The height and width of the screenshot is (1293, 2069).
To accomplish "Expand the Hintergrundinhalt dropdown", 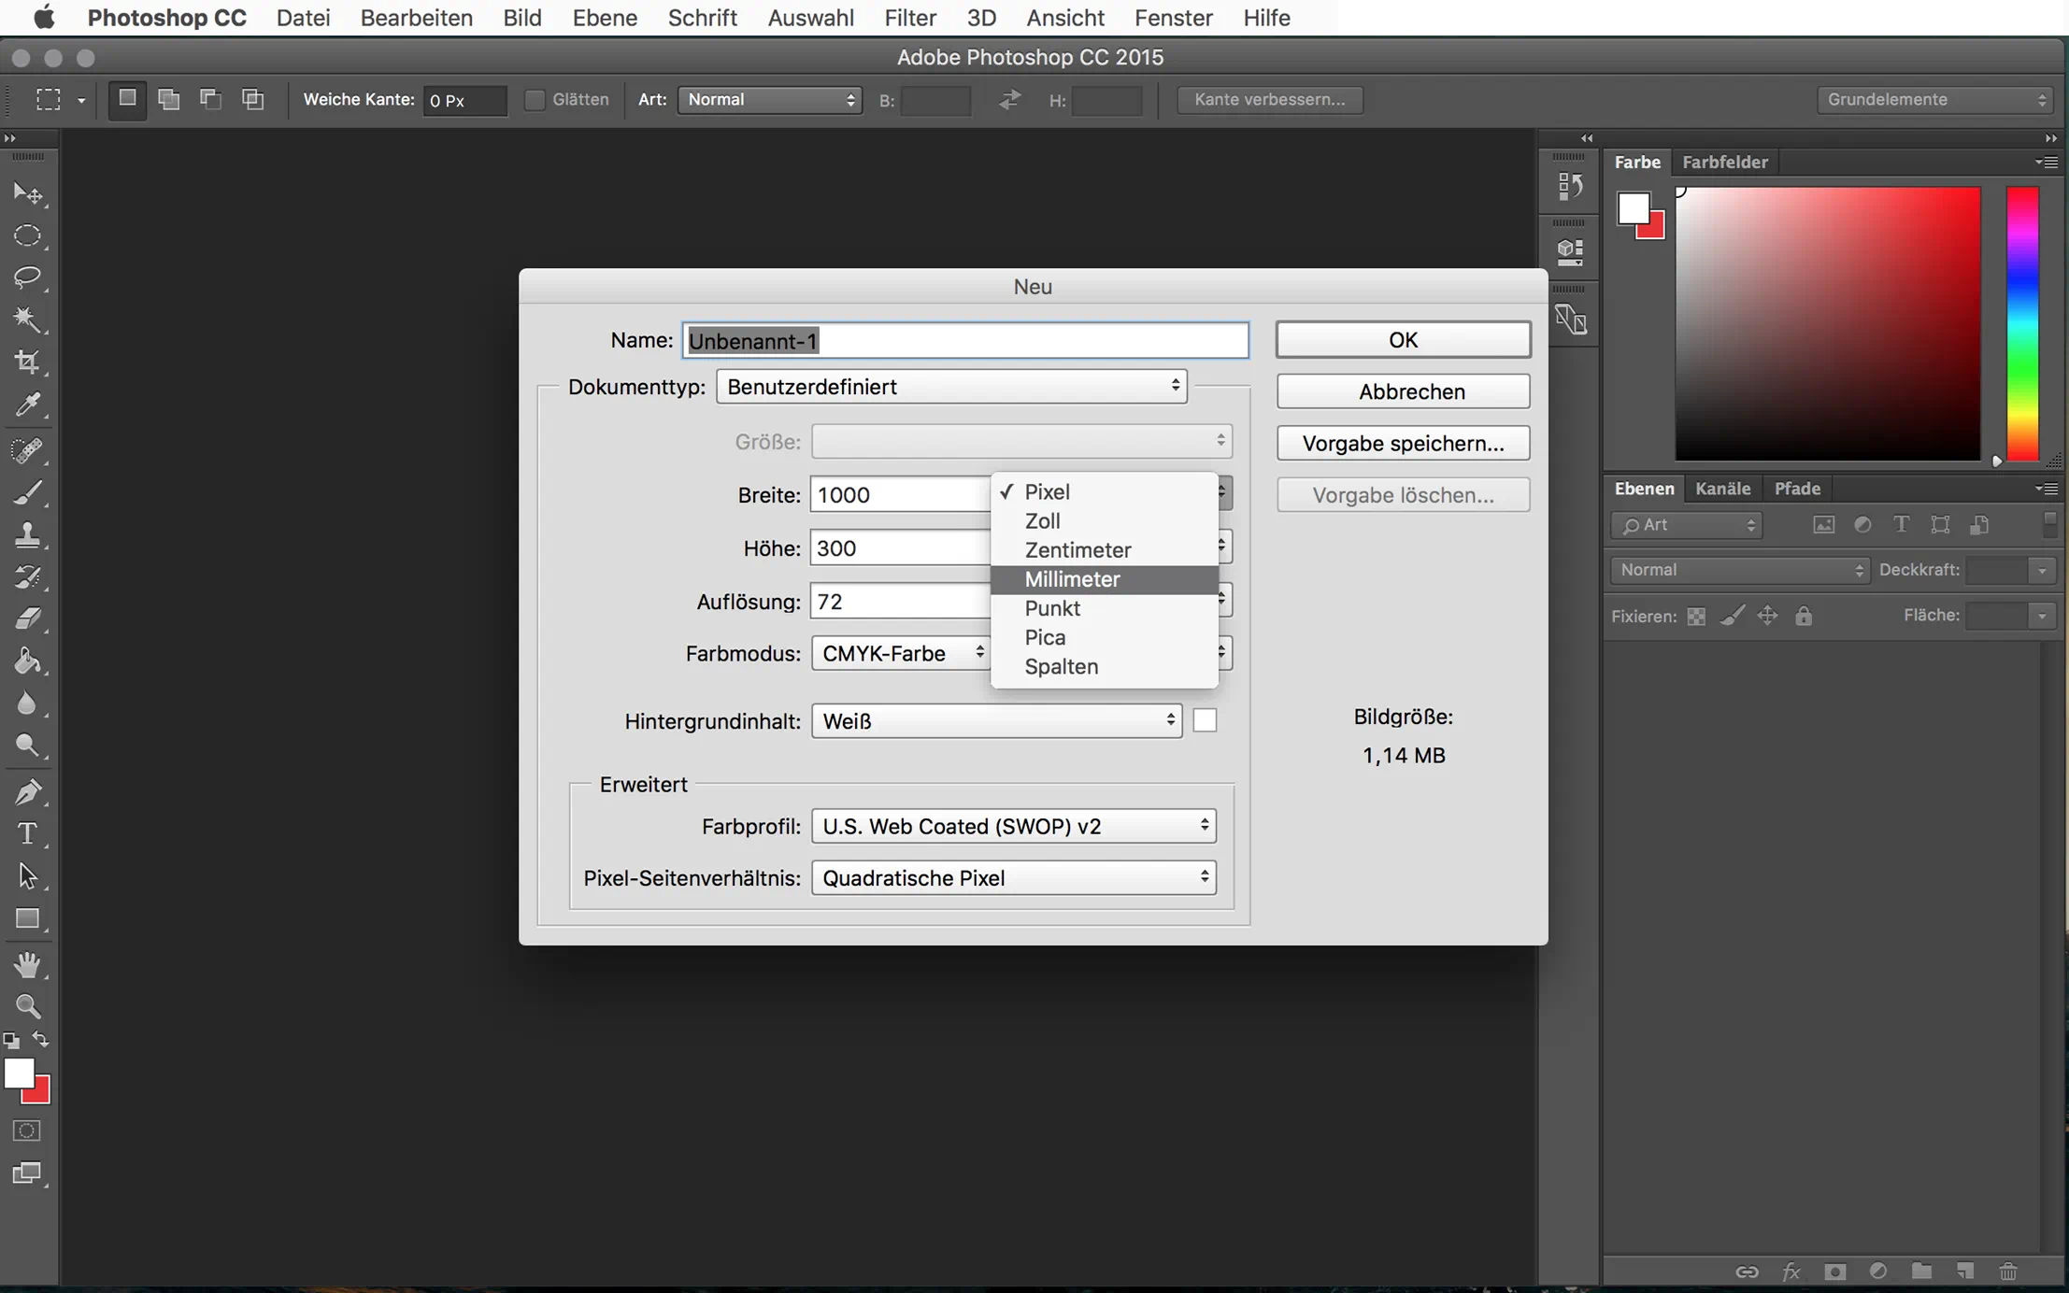I will coord(996,721).
